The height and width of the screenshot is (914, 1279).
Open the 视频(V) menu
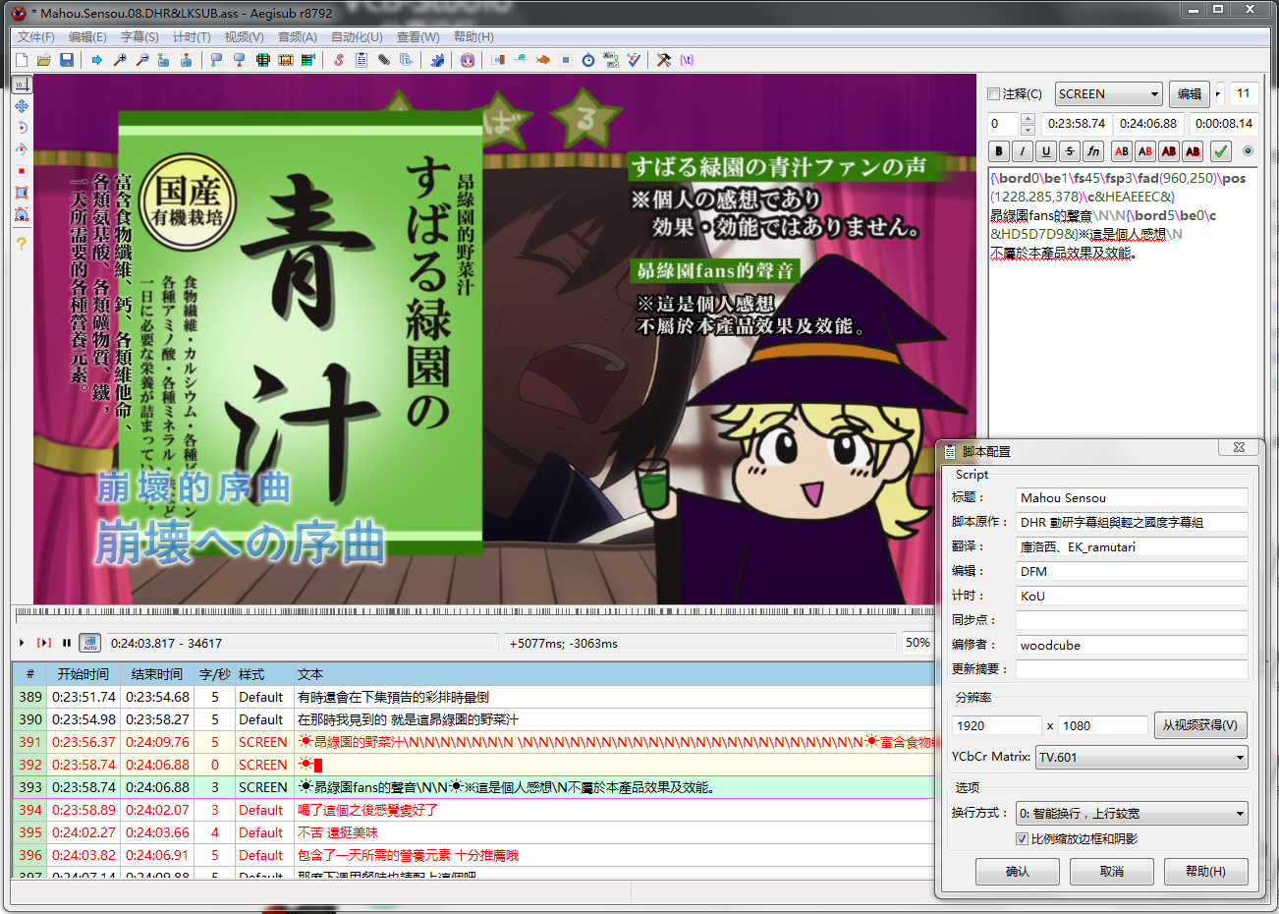(x=244, y=37)
